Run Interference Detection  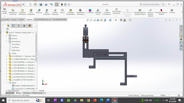13,12
